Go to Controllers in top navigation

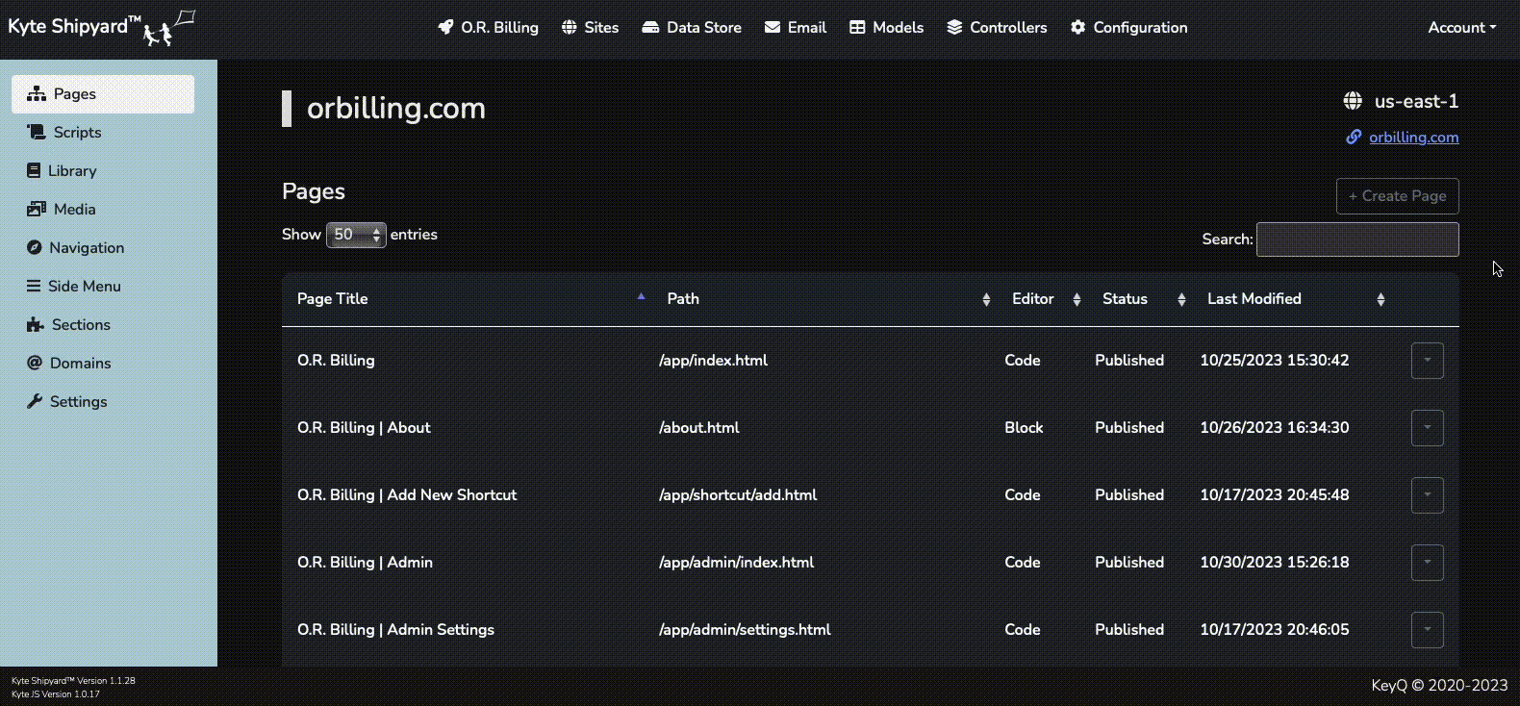tap(997, 28)
